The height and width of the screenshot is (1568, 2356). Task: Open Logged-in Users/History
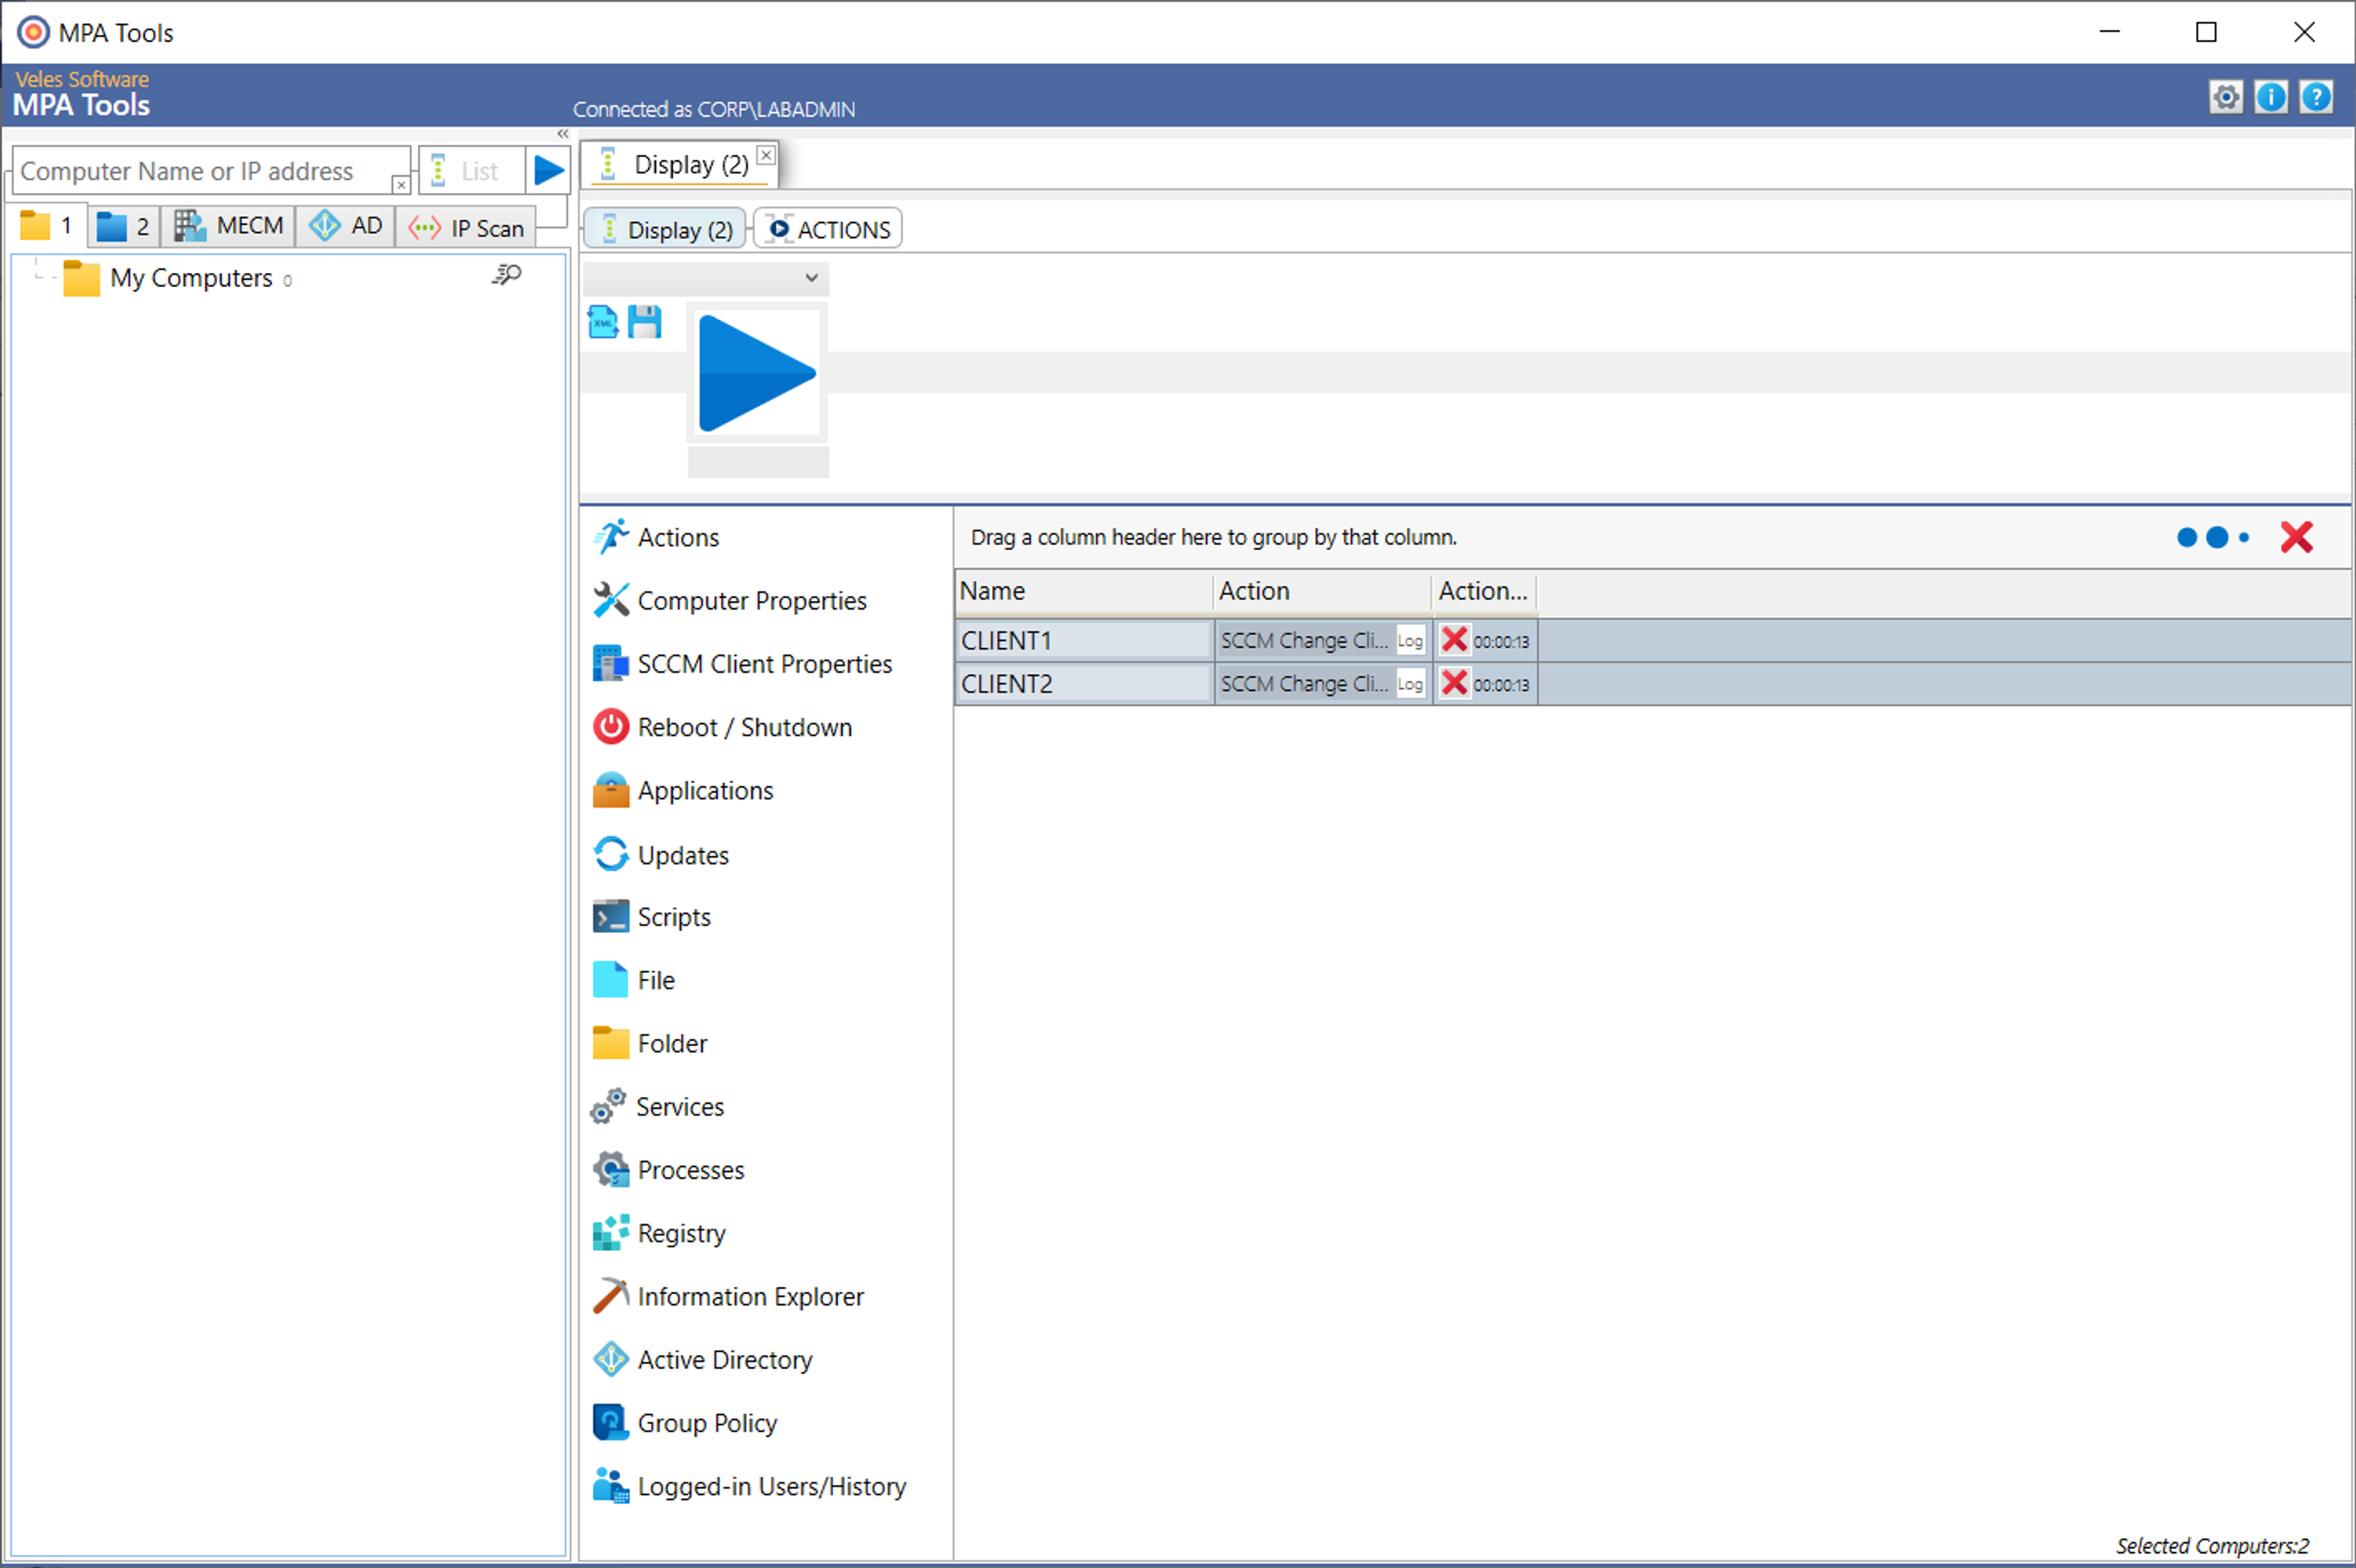749,1486
